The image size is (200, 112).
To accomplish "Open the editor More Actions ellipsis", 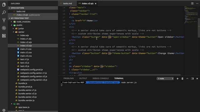I will click(x=197, y=3).
